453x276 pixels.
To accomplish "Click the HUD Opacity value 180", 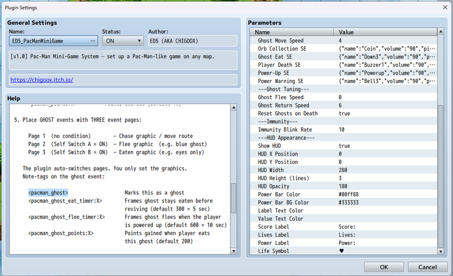I will pos(343,186).
